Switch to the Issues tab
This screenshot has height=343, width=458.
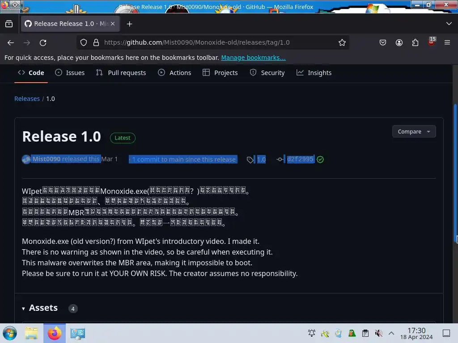click(x=70, y=73)
